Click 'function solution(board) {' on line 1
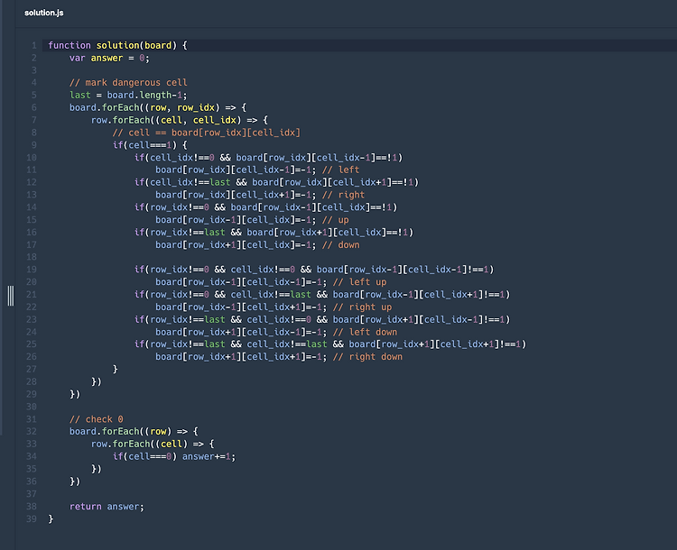This screenshot has width=677, height=550. click(117, 45)
